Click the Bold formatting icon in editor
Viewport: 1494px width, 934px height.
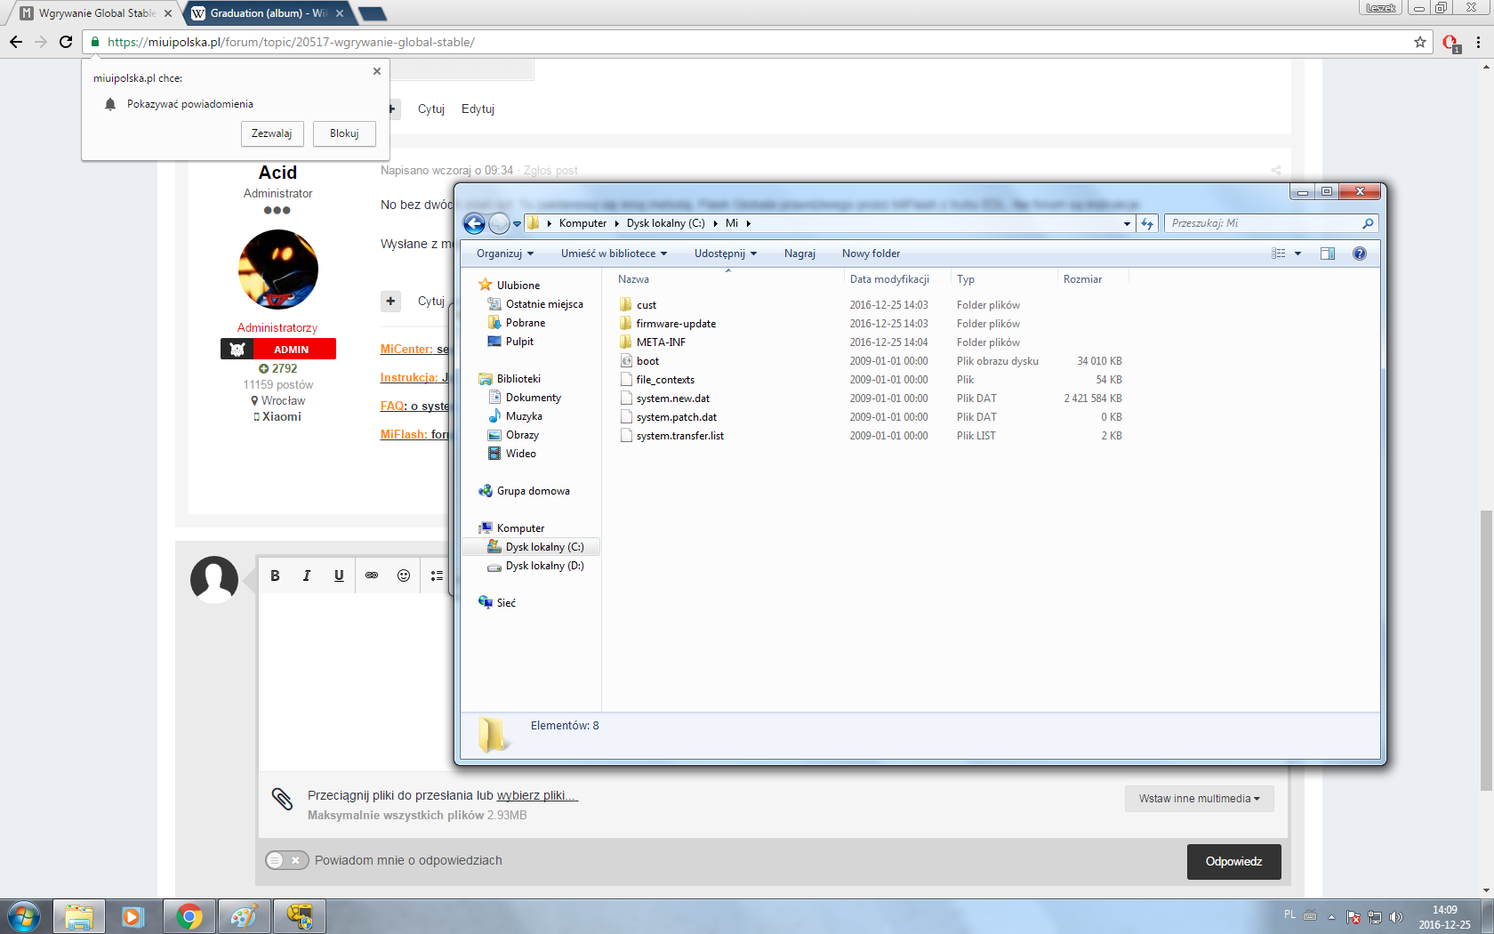[275, 576]
